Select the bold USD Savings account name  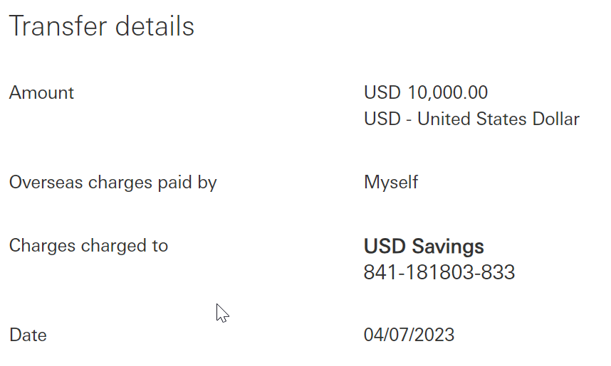pos(424,247)
